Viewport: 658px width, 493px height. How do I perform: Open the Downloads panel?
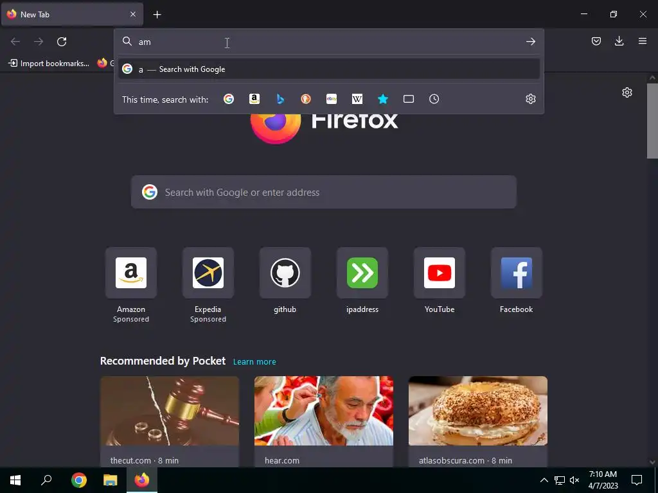tap(619, 41)
